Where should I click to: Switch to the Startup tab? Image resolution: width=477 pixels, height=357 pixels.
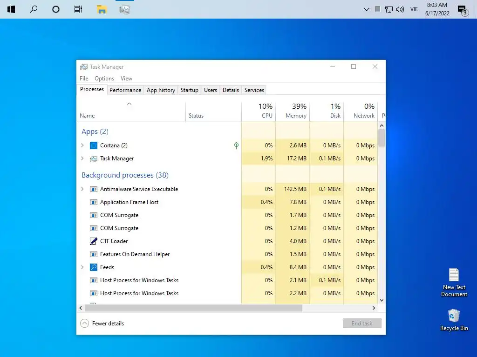pos(189,90)
